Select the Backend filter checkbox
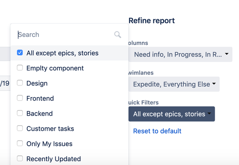Viewport: 239px width, 165px height. tap(20, 113)
